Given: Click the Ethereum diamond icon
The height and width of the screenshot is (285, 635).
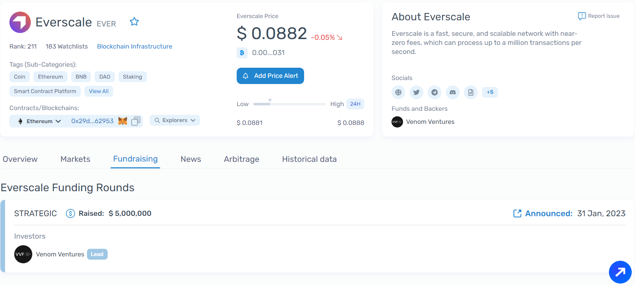Looking at the screenshot, I should click(x=20, y=121).
